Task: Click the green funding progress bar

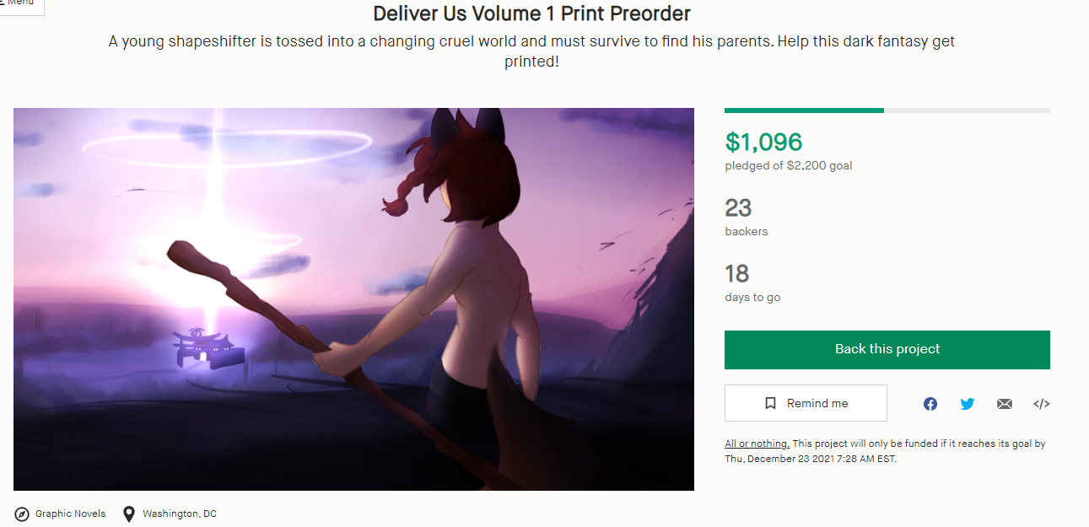Action: tap(804, 110)
